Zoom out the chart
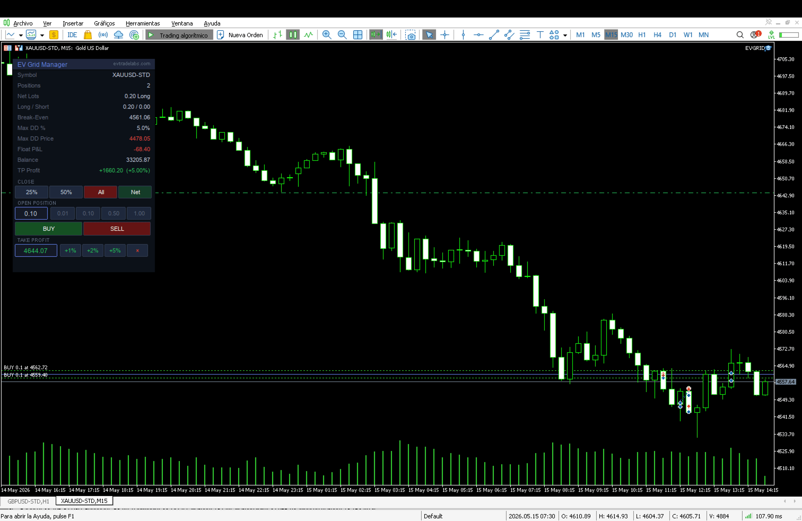The image size is (802, 521). pos(342,35)
